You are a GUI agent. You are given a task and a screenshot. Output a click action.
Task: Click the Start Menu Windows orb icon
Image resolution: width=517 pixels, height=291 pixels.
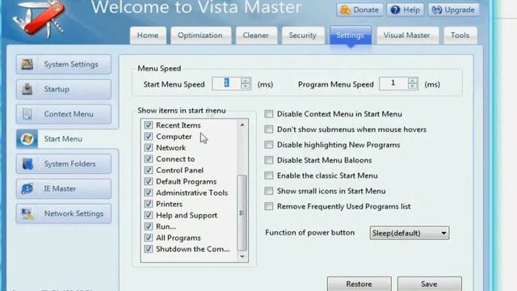tap(27, 139)
